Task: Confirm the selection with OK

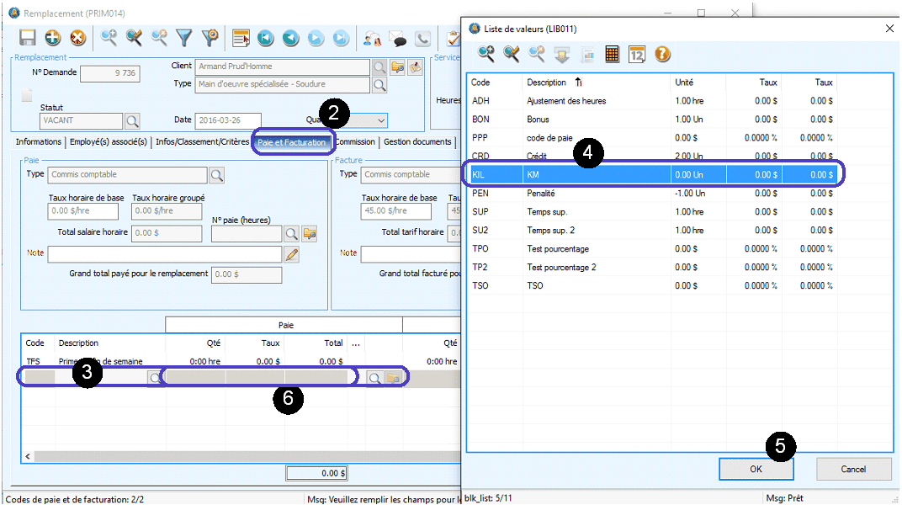Action: pos(756,469)
